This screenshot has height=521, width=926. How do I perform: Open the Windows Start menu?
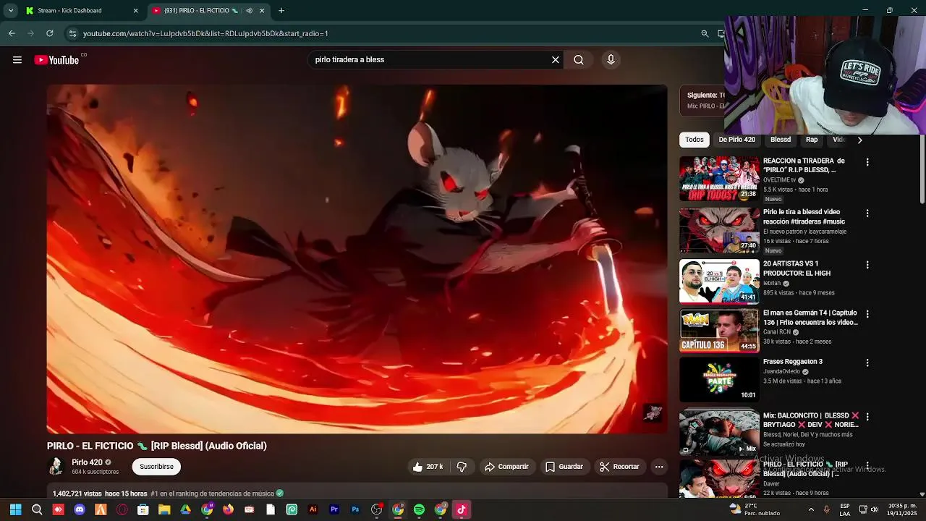[15, 509]
